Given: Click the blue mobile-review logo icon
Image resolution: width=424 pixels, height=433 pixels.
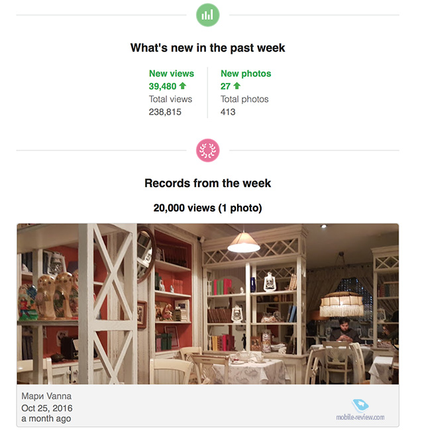Looking at the screenshot, I should tap(360, 405).
